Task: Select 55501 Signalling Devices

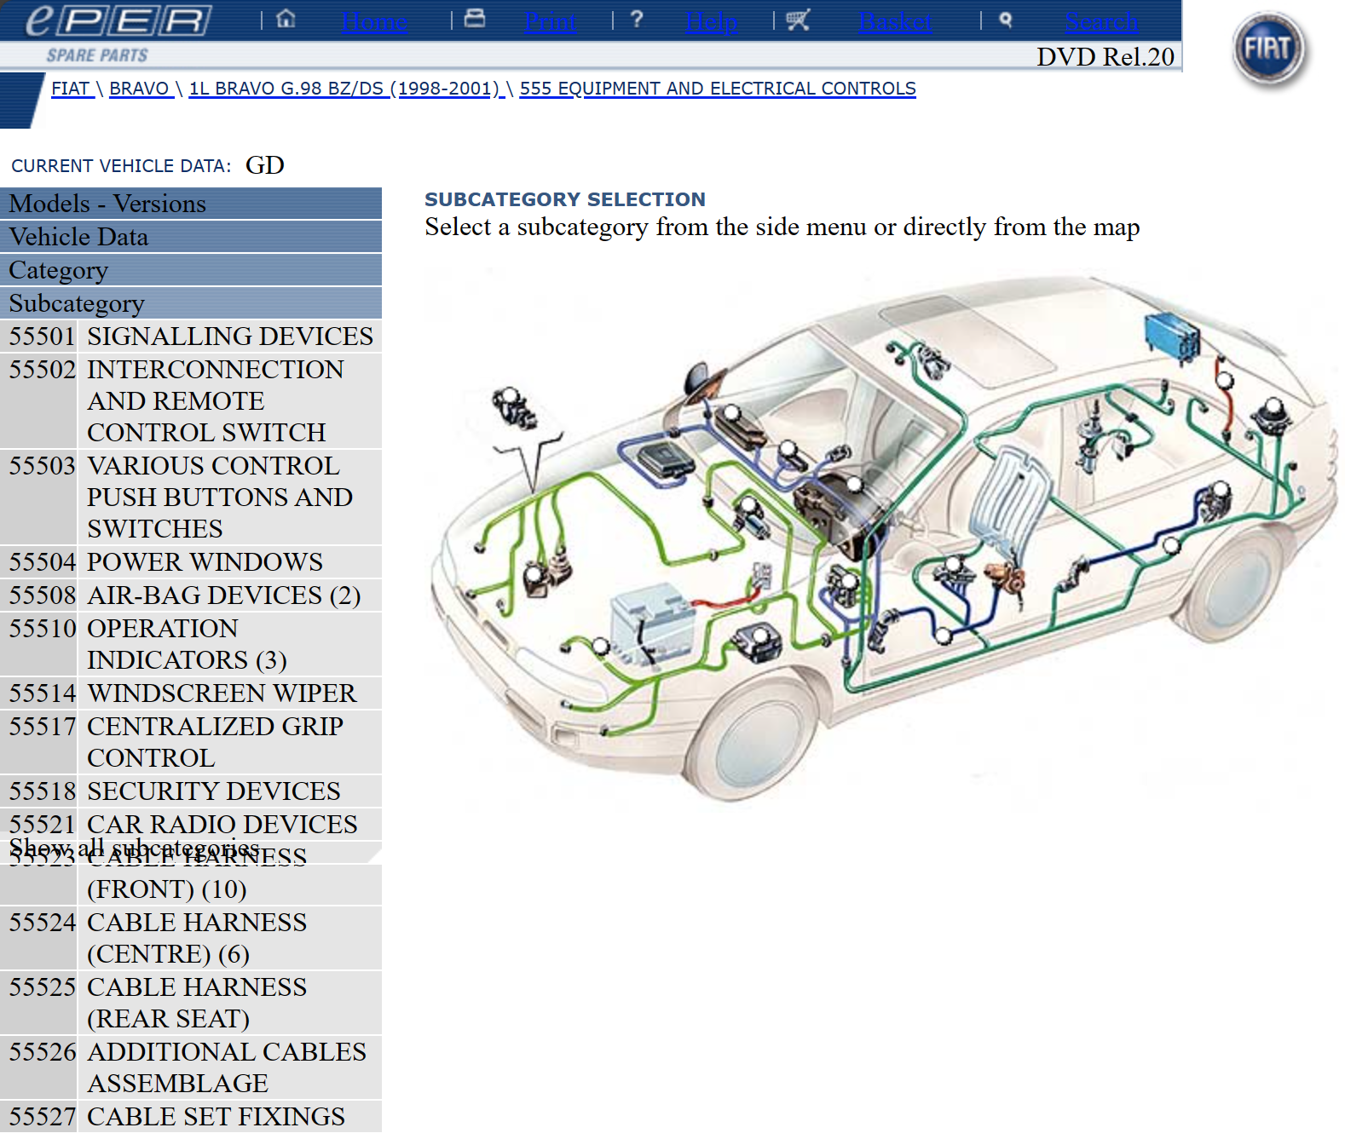Action: tap(191, 337)
